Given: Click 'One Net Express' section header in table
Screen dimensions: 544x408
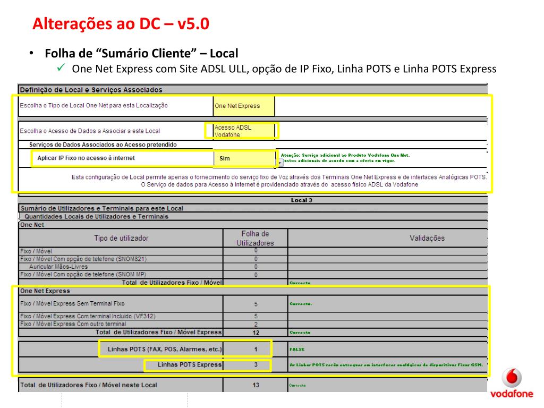Looking at the screenshot, I should [x=45, y=291].
